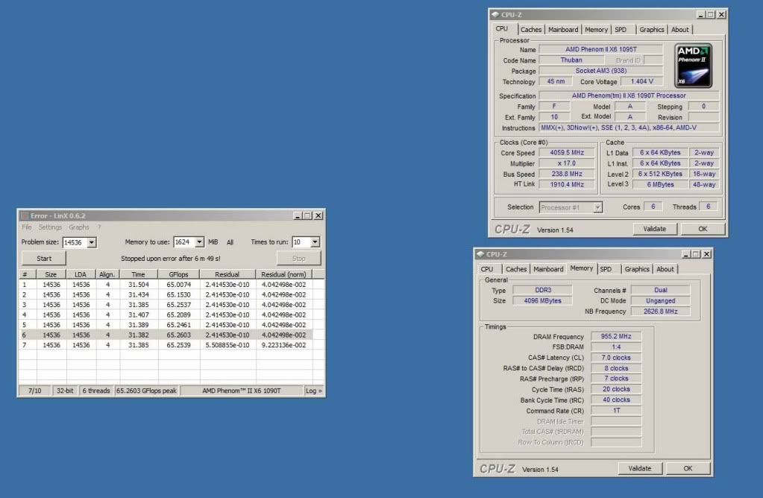Switch to Mainboard tab in top CPU-Z window
Viewport: 763px width, 498px height.
coord(563,30)
